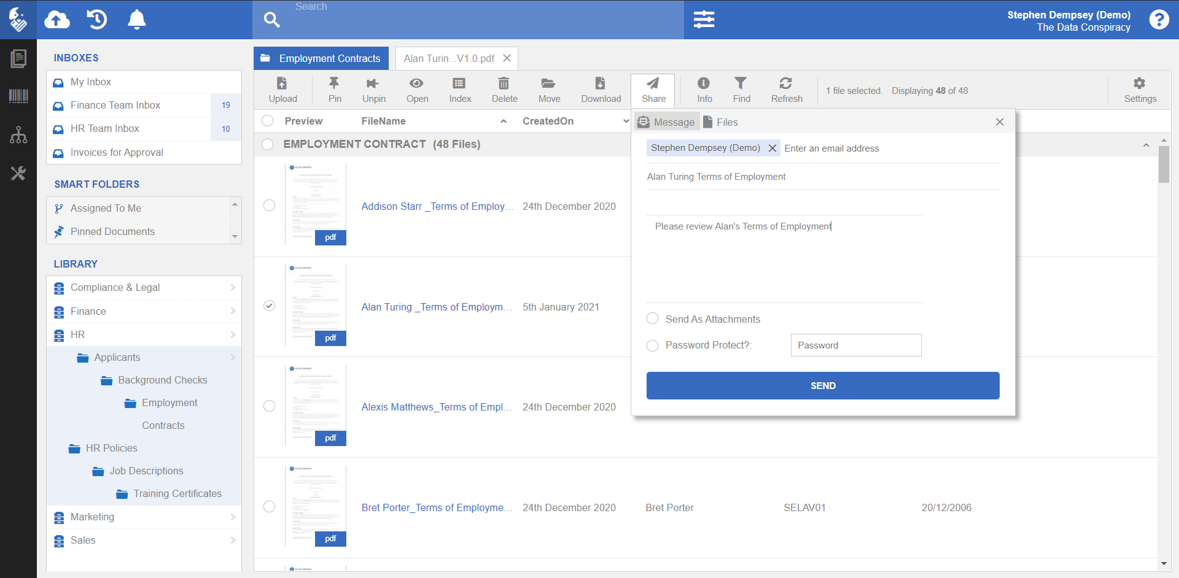This screenshot has height=578, width=1179.
Task: Click the Upload toolbar button
Action: tap(282, 90)
